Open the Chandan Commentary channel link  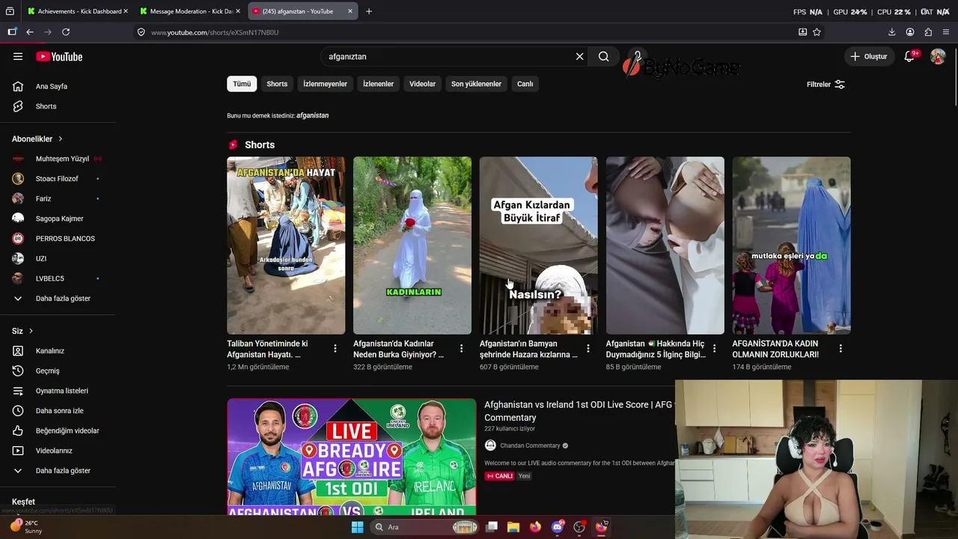click(530, 445)
